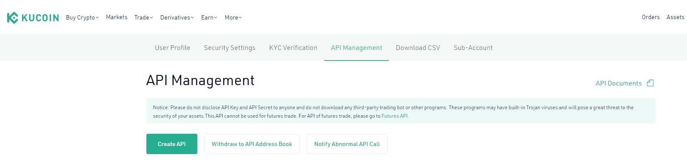Screen dimensions: 687x160
Task: Expand the Derivatives menu
Action: tap(177, 18)
